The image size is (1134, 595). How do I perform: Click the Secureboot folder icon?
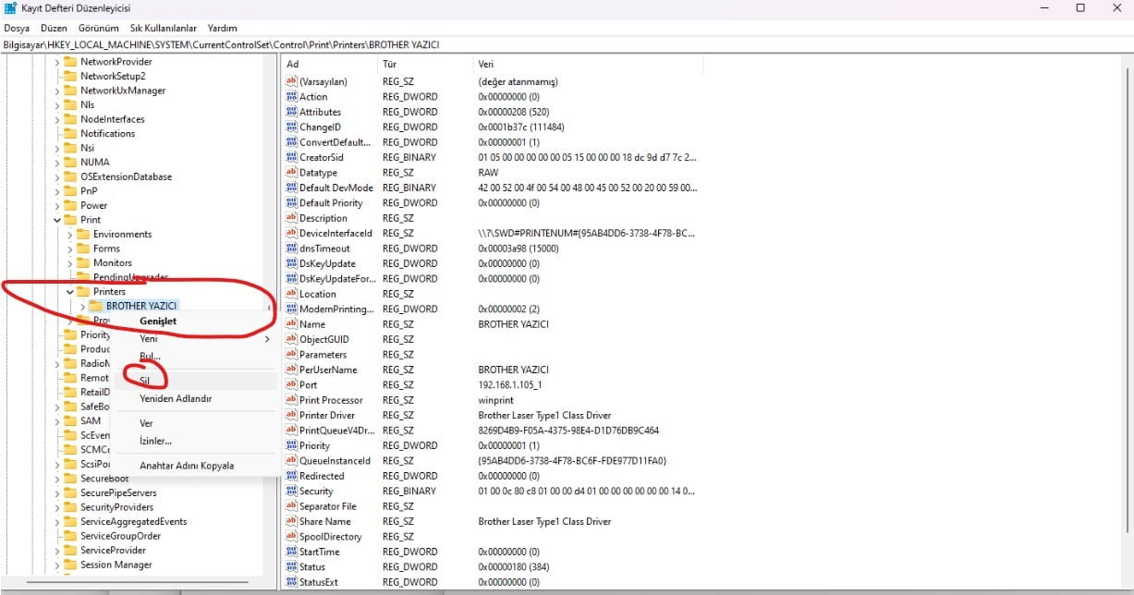click(x=70, y=479)
